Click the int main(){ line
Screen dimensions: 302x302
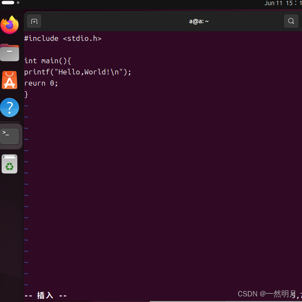coord(48,61)
